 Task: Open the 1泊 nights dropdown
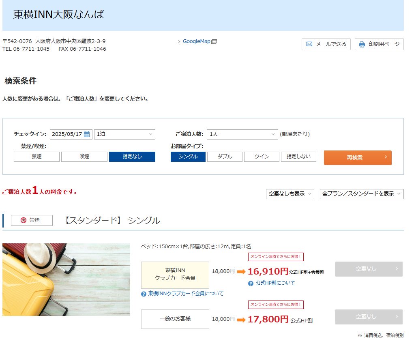[125, 134]
